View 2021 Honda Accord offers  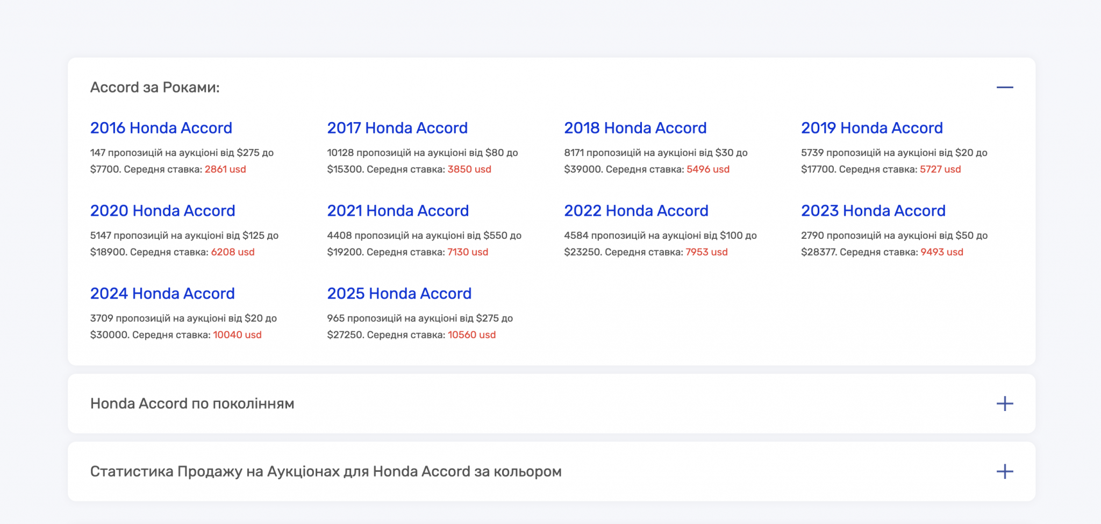(x=398, y=211)
